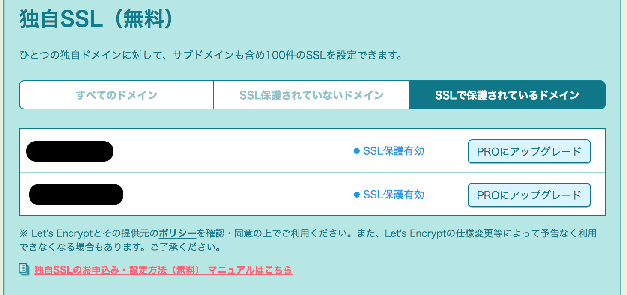
Task: Click the document icon beside the manual link
Action: point(24,269)
